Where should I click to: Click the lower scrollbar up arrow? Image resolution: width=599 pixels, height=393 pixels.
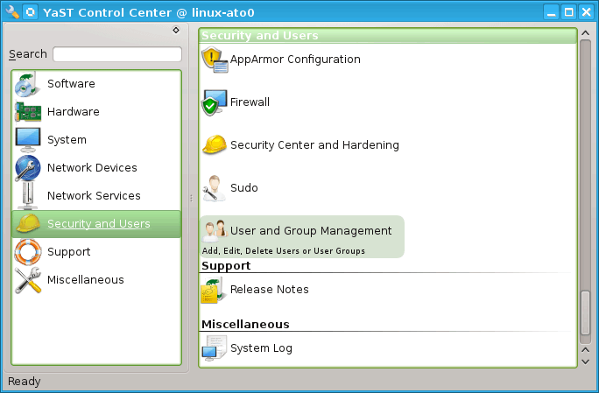pos(585,349)
